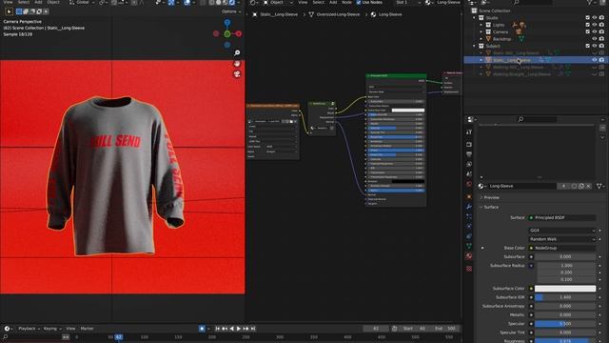This screenshot has height=343, width=609.
Task: Expand the Camera collection in the outliner
Action: tap(481, 31)
